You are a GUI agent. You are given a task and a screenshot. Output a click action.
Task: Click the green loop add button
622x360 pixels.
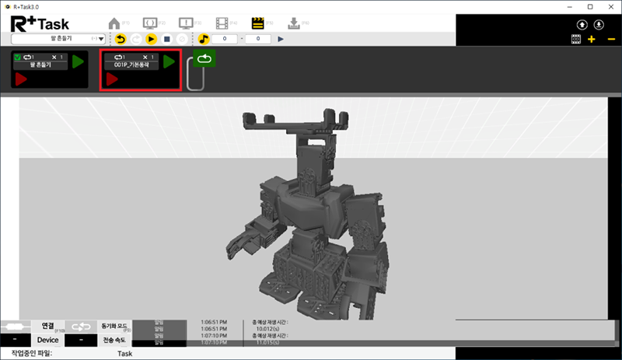[204, 59]
